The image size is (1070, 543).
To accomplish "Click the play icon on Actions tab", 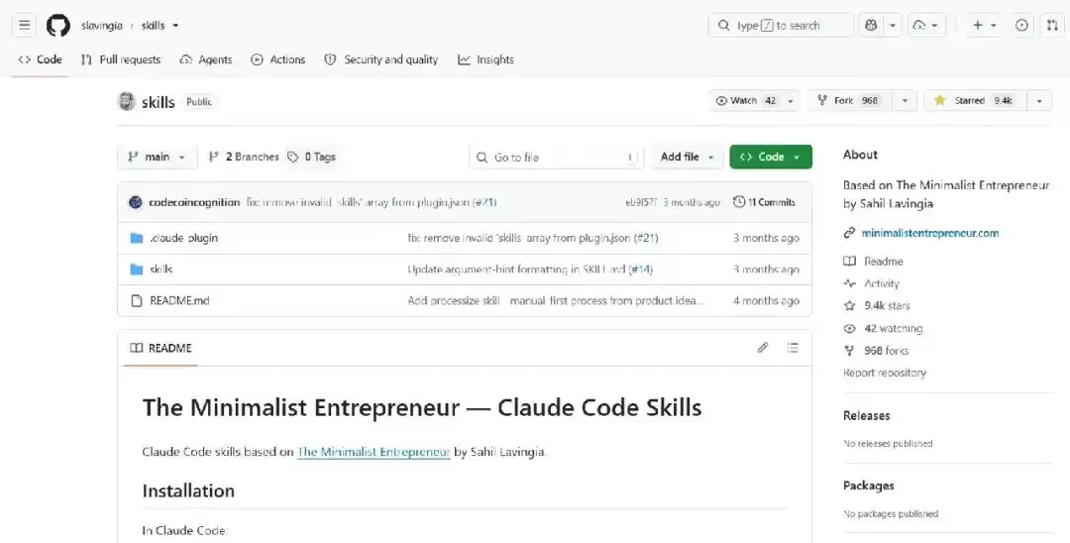I will click(x=257, y=59).
